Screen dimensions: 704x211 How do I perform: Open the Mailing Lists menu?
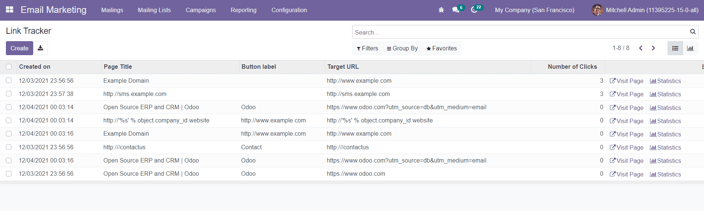click(x=154, y=10)
